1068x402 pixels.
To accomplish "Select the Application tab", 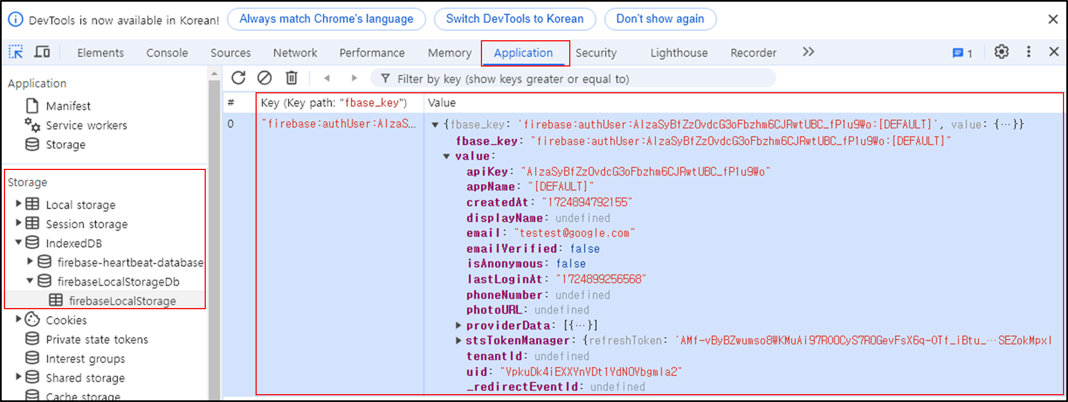I will click(x=523, y=53).
